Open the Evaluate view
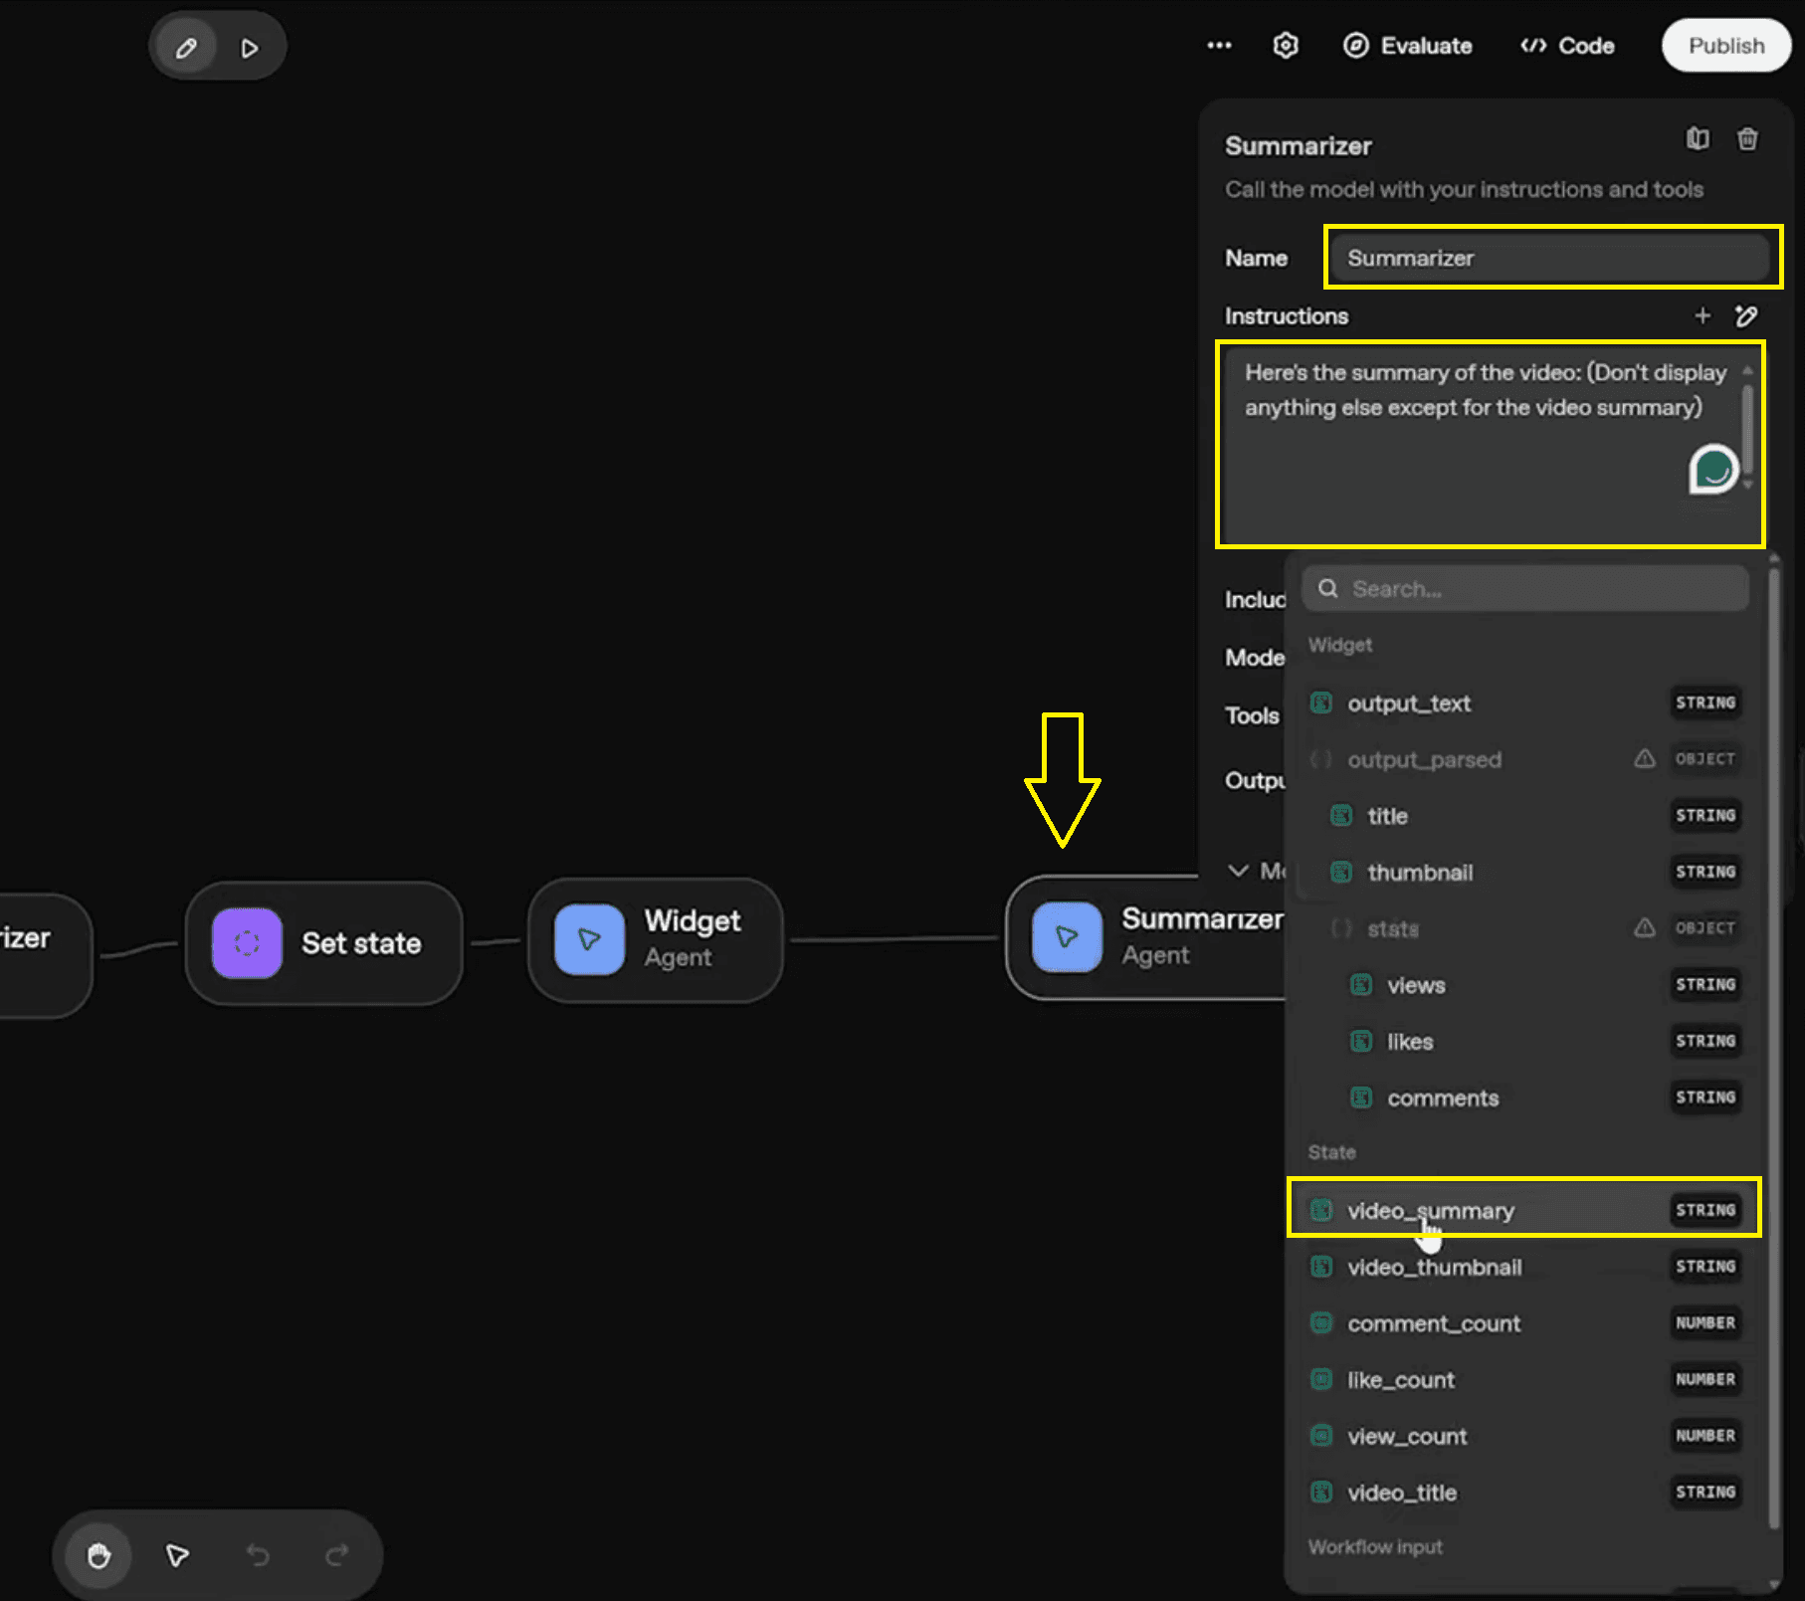1805x1601 pixels. pos(1408,46)
